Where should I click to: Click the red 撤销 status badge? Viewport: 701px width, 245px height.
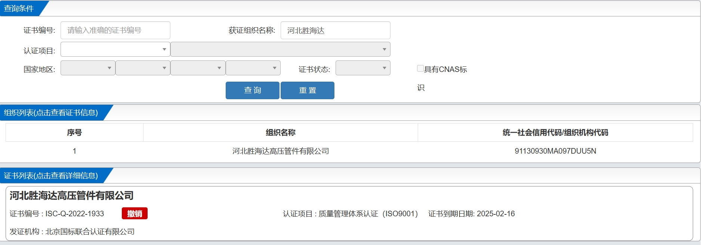135,213
